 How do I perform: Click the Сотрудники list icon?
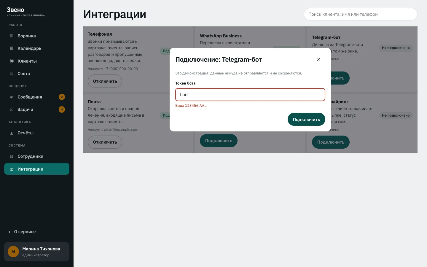click(12, 157)
